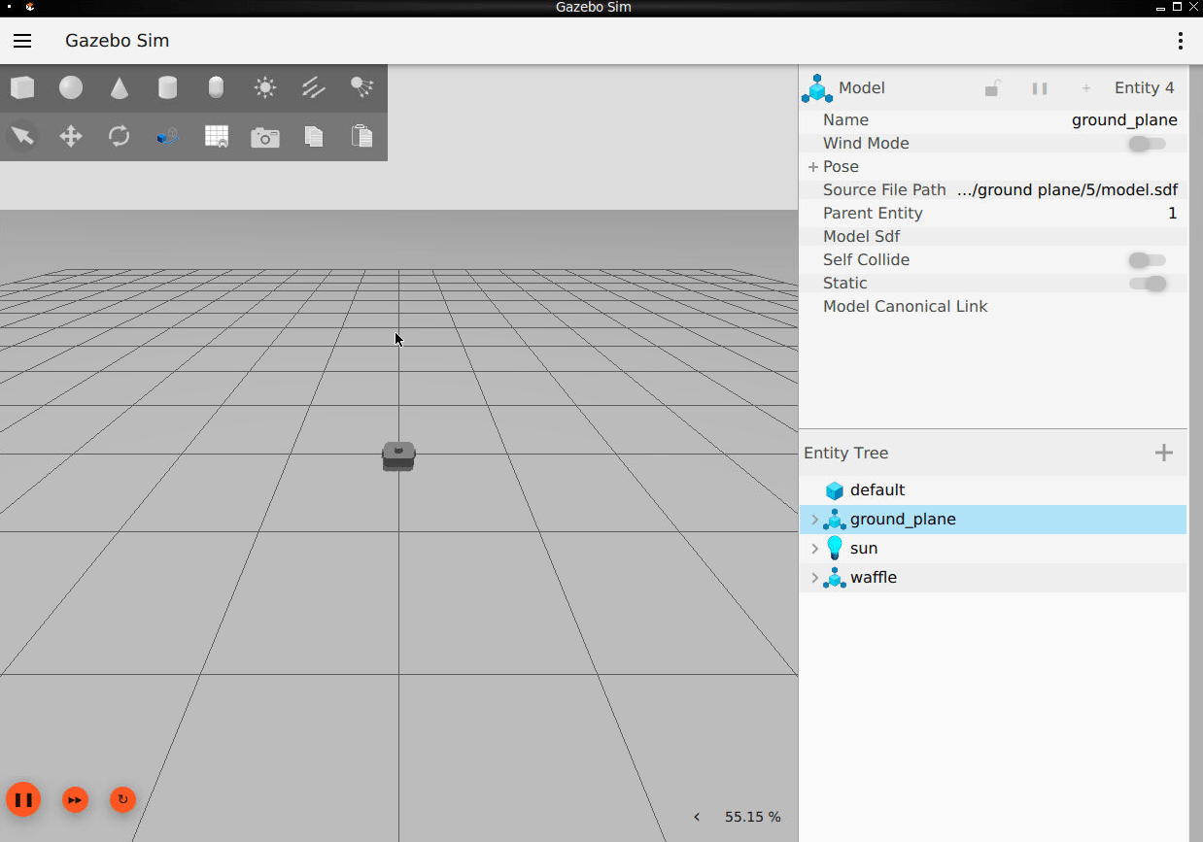Viewport: 1203px width, 842px height.
Task: Select the Translate tool
Action: pyautogui.click(x=70, y=136)
